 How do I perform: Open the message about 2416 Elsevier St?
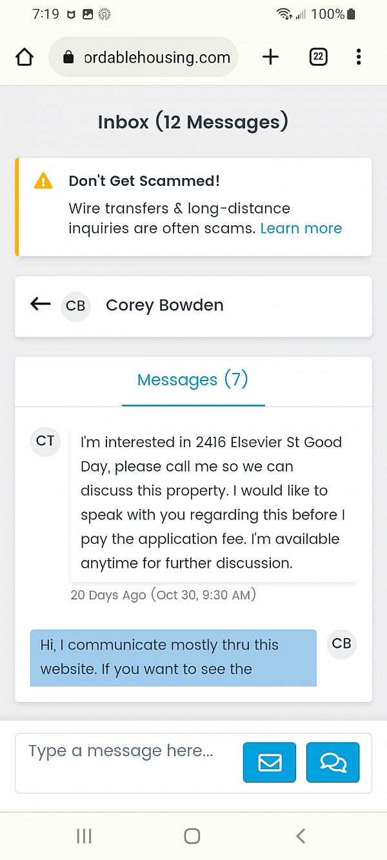213,503
